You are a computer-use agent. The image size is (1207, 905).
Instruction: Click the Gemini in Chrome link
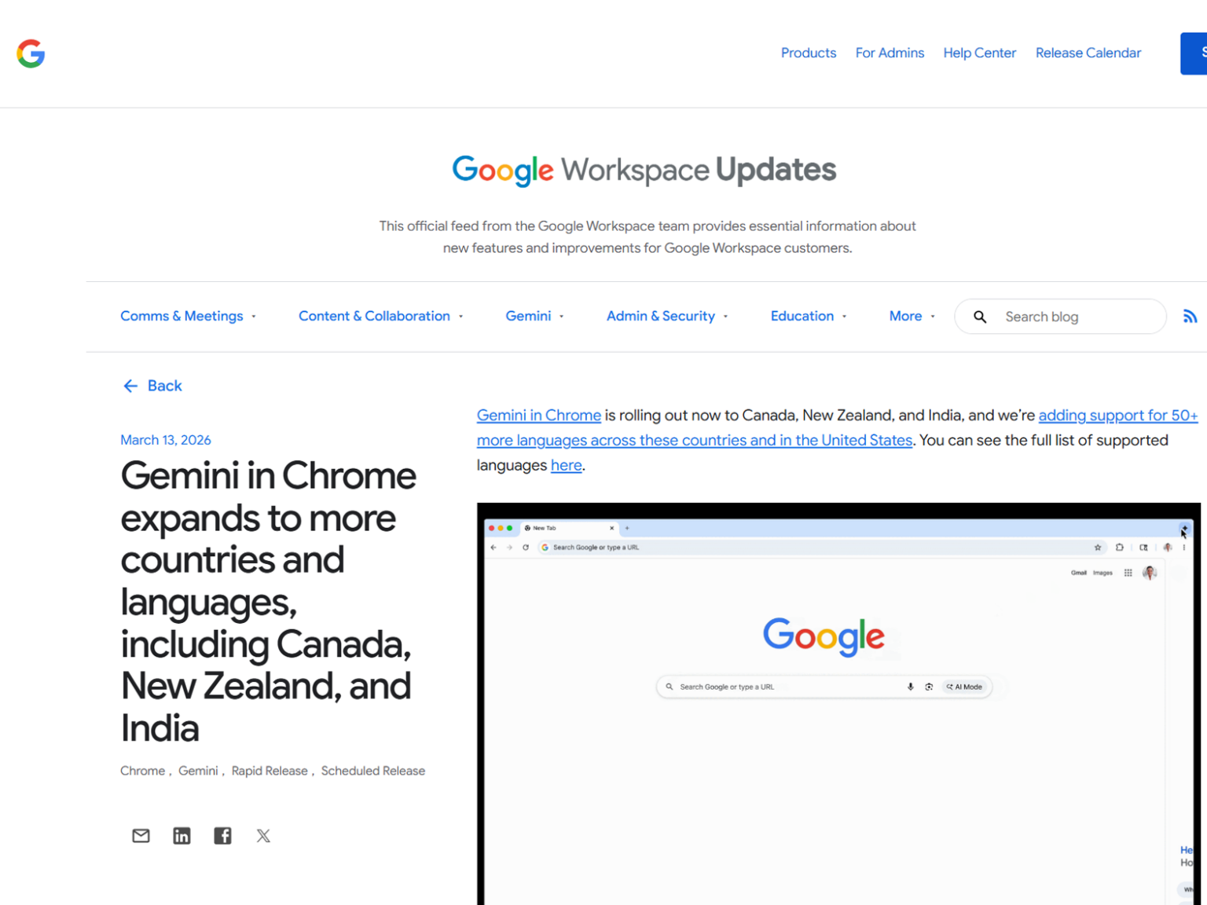coord(538,415)
